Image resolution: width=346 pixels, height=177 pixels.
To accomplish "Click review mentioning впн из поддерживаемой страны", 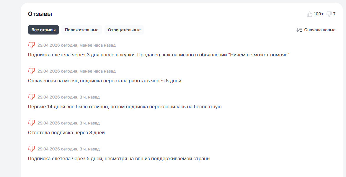I will point(119,159).
